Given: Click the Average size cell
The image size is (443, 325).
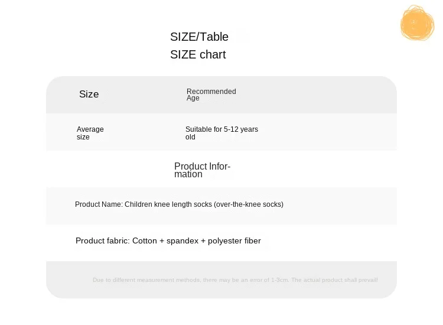Looking at the screenshot, I should pyautogui.click(x=90, y=133).
